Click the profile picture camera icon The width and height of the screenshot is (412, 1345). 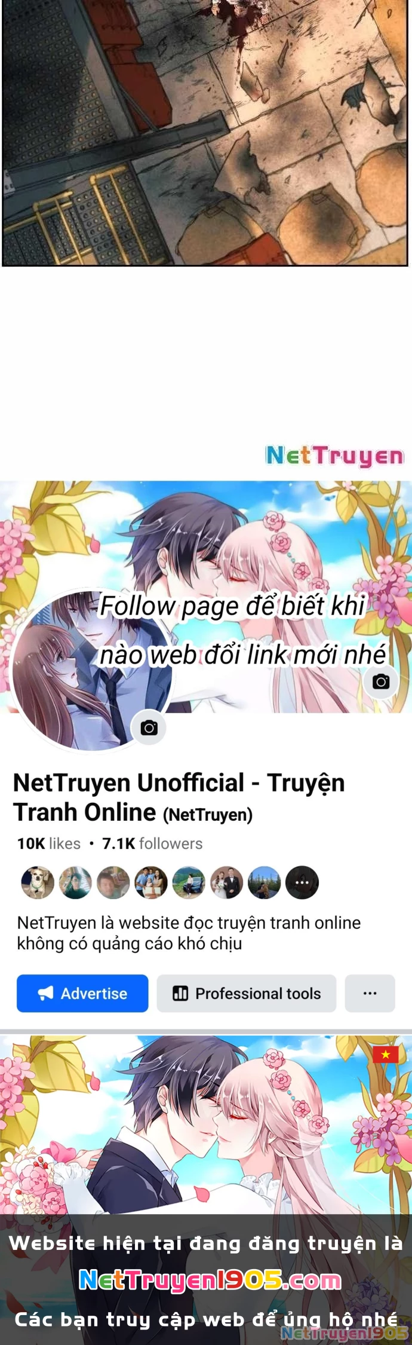(x=149, y=727)
